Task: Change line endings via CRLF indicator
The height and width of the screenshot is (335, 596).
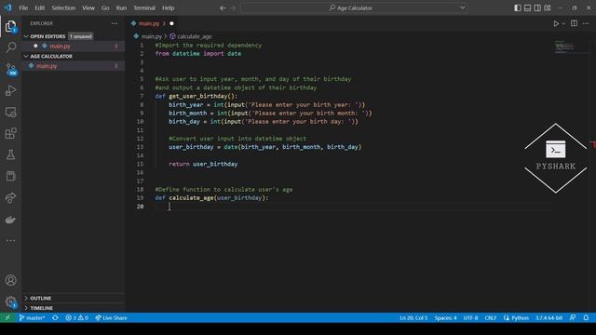Action: coord(491,317)
